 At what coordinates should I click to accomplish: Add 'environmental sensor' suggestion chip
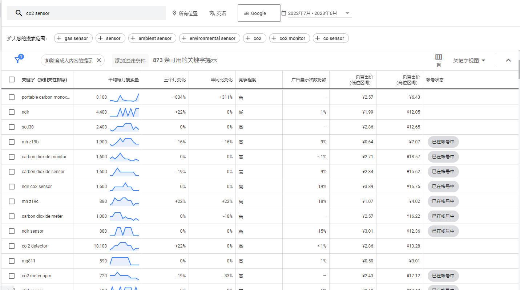210,38
